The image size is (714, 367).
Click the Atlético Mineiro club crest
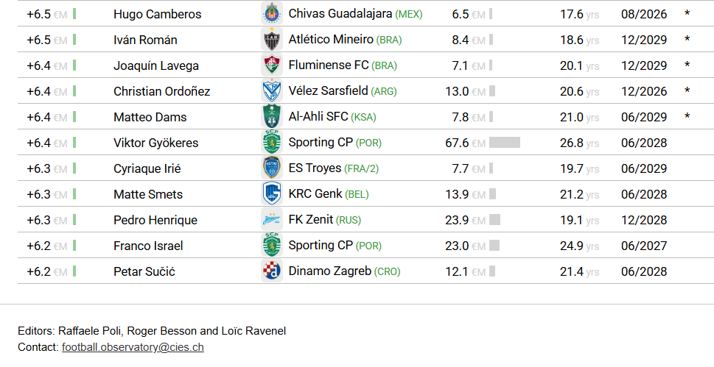coord(272,40)
